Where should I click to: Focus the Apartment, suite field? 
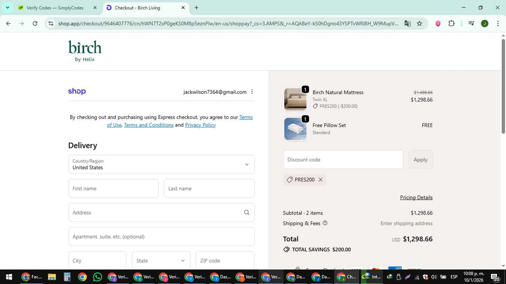coord(161,236)
